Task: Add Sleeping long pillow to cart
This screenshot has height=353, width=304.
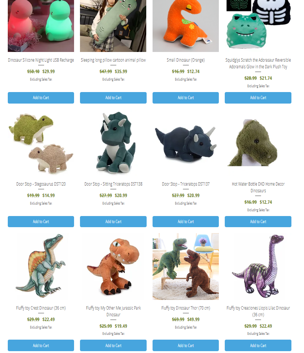Action: coord(113,98)
